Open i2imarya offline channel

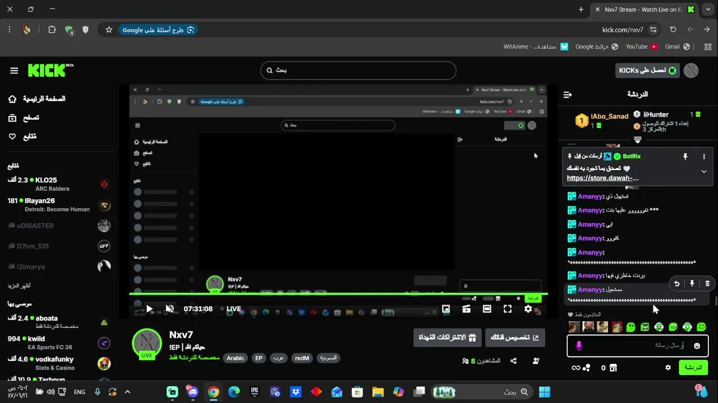pyautogui.click(x=58, y=266)
